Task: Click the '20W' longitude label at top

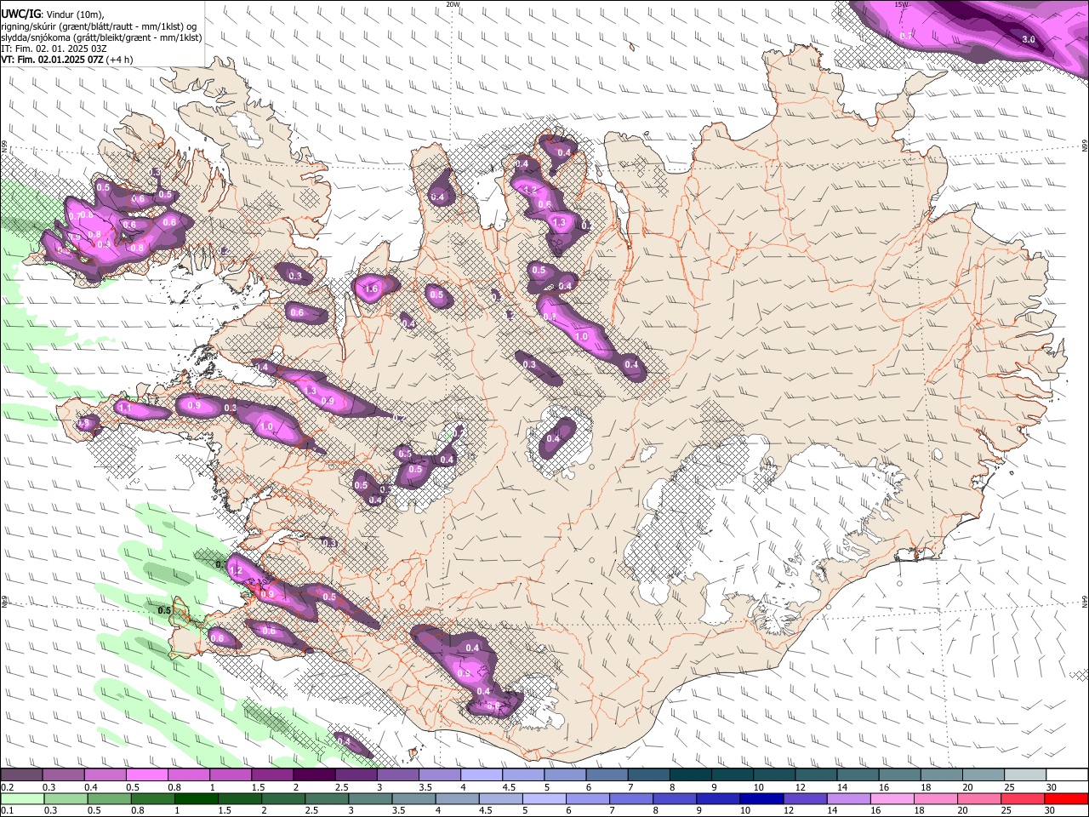Action: tap(453, 4)
